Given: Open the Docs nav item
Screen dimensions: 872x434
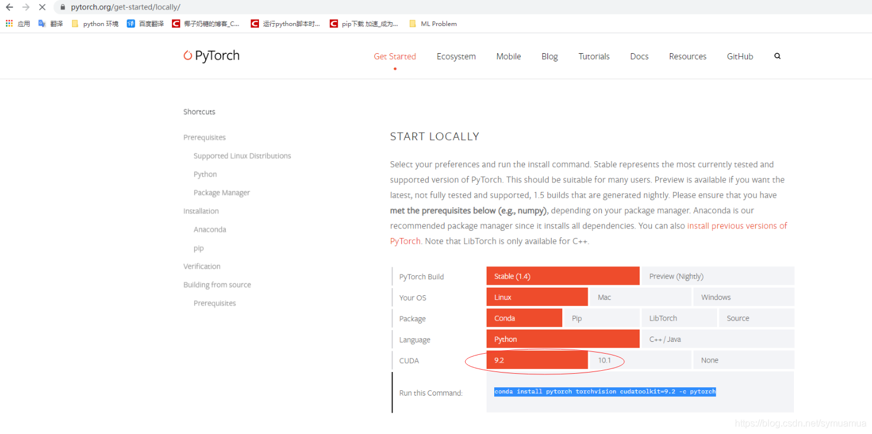Looking at the screenshot, I should (639, 56).
